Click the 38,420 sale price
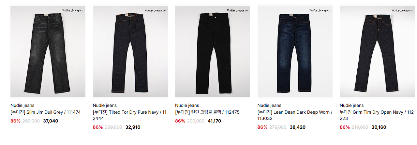 coord(298,127)
